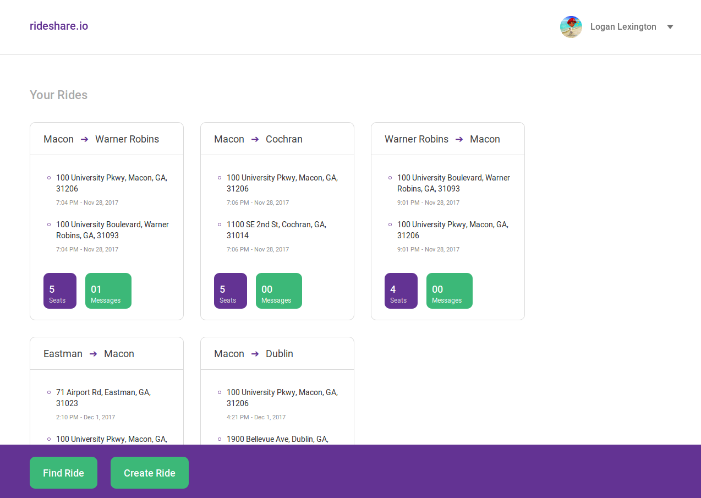Screen dimensions: 701x498
Task: Click the arrow icon in Warner Robins to Macon
Action: [x=459, y=139]
